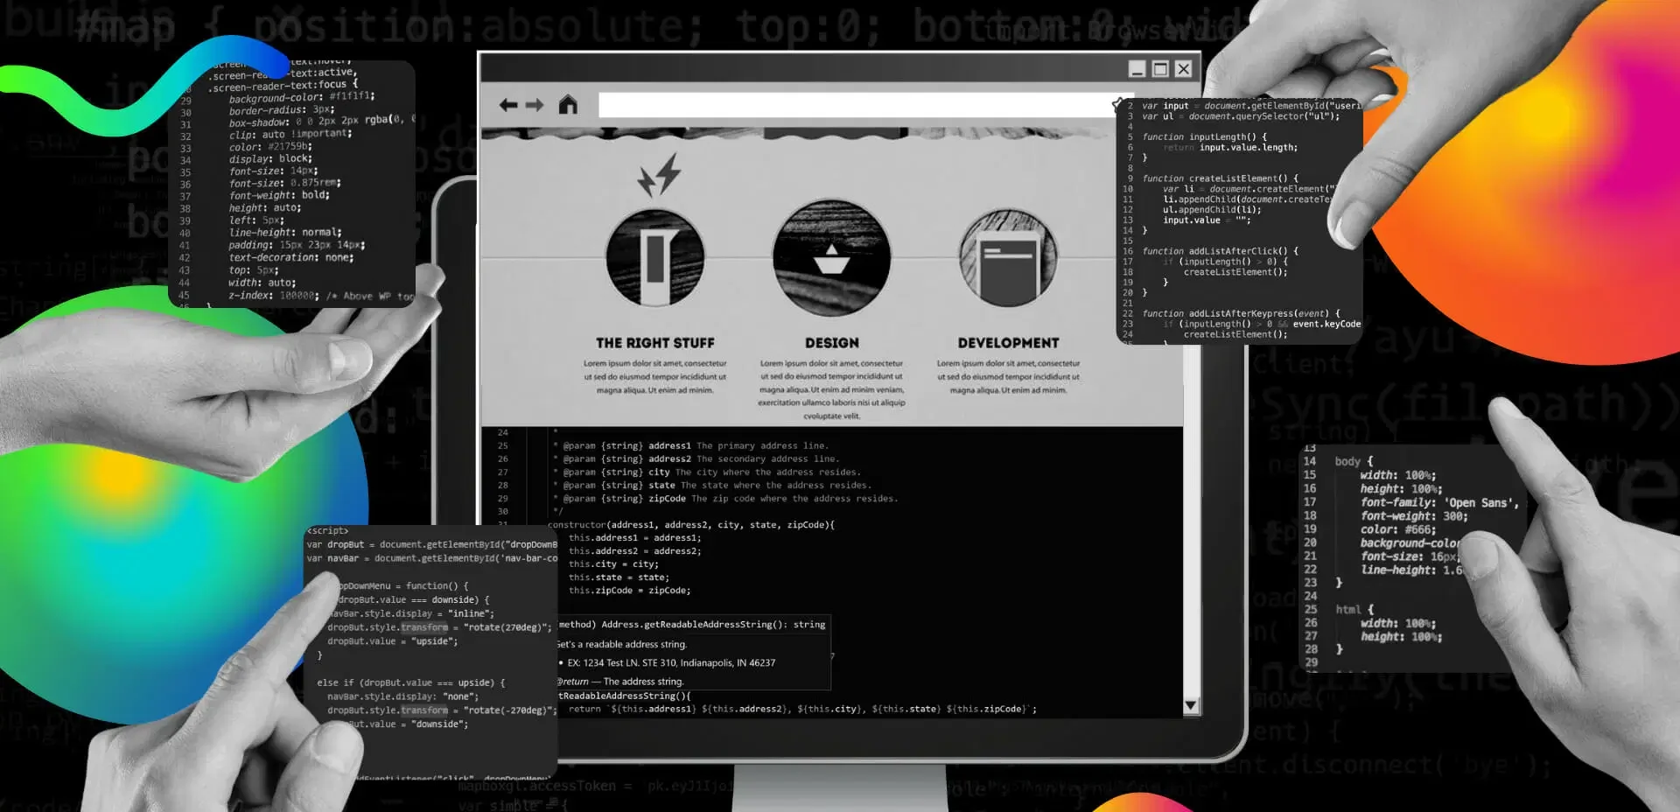
Task: Click the browser back arrow
Action: (508, 105)
